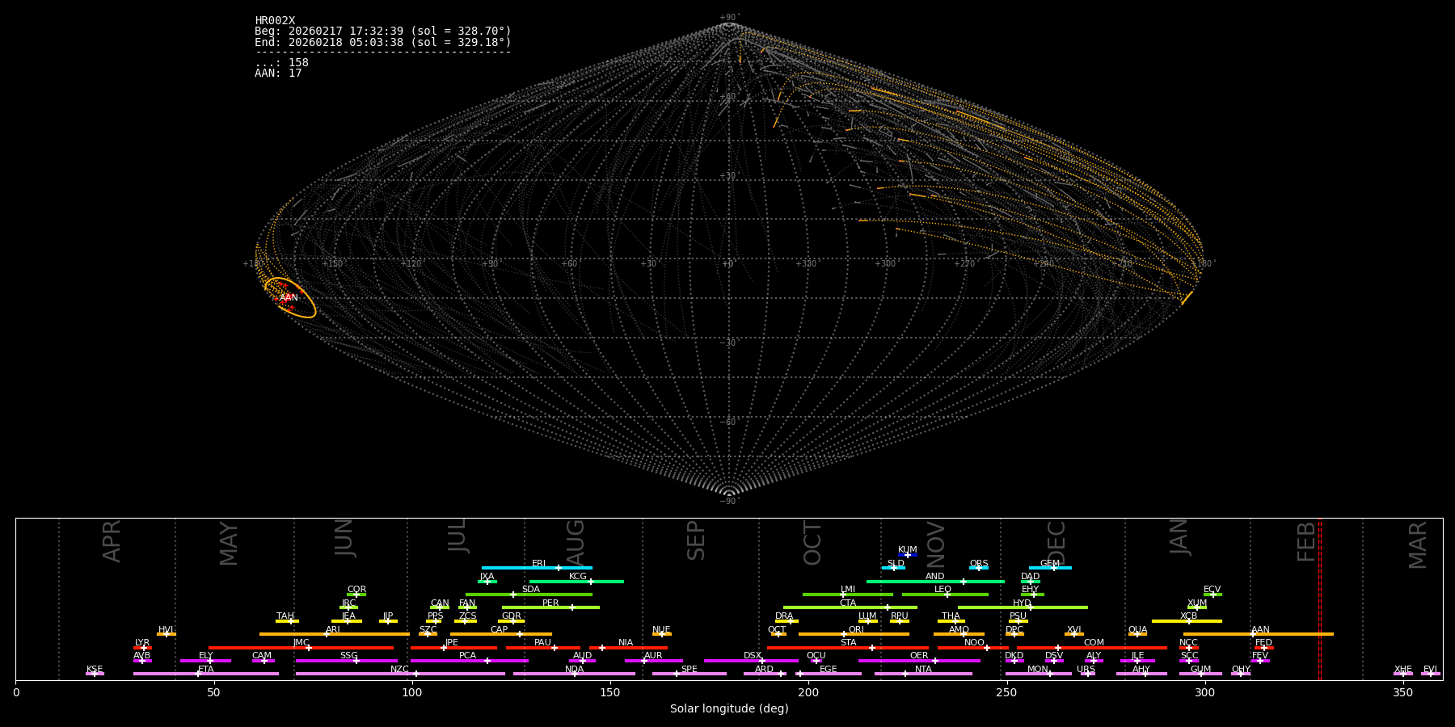Click the red STA activity bar

click(x=847, y=648)
